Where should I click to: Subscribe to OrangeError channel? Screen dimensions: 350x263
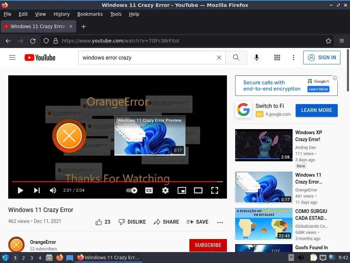click(208, 245)
